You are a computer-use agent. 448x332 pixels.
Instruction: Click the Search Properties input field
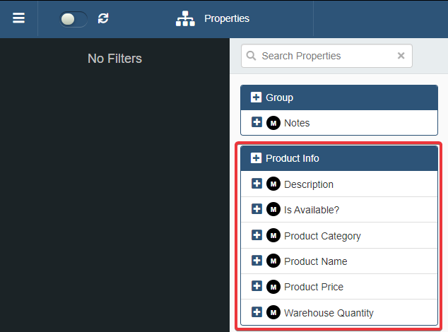(325, 56)
